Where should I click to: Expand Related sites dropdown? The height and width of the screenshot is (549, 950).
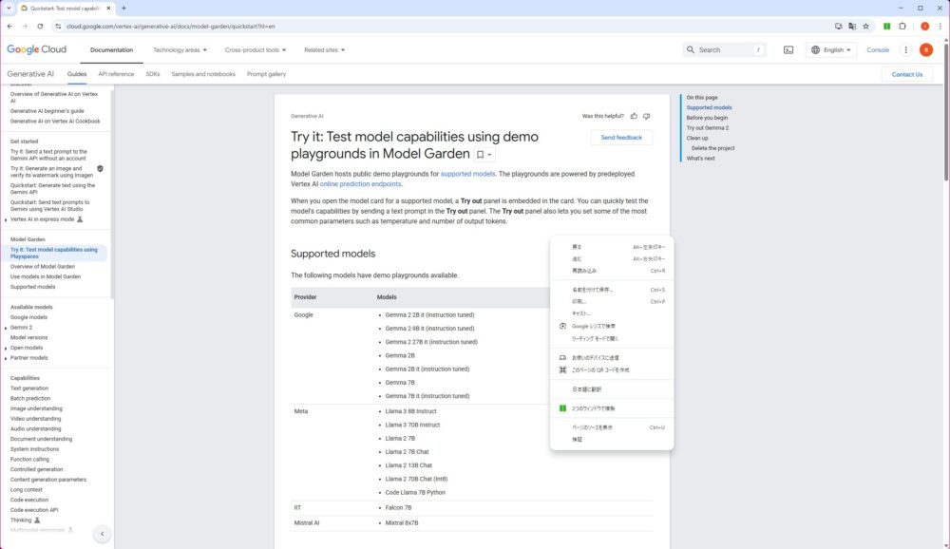coord(324,49)
